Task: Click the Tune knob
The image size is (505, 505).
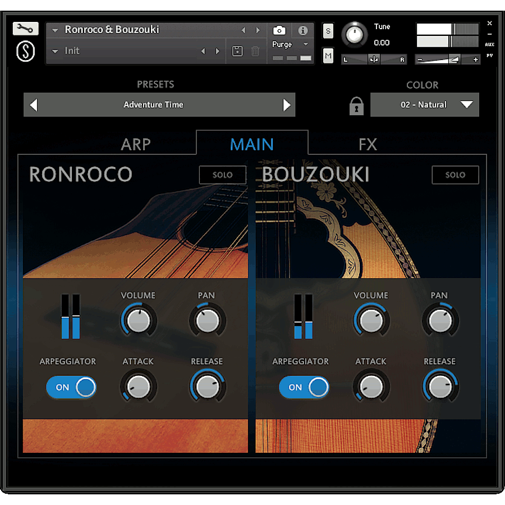Action: [x=354, y=35]
